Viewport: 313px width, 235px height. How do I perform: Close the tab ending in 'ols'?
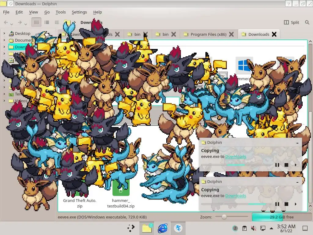(117, 34)
